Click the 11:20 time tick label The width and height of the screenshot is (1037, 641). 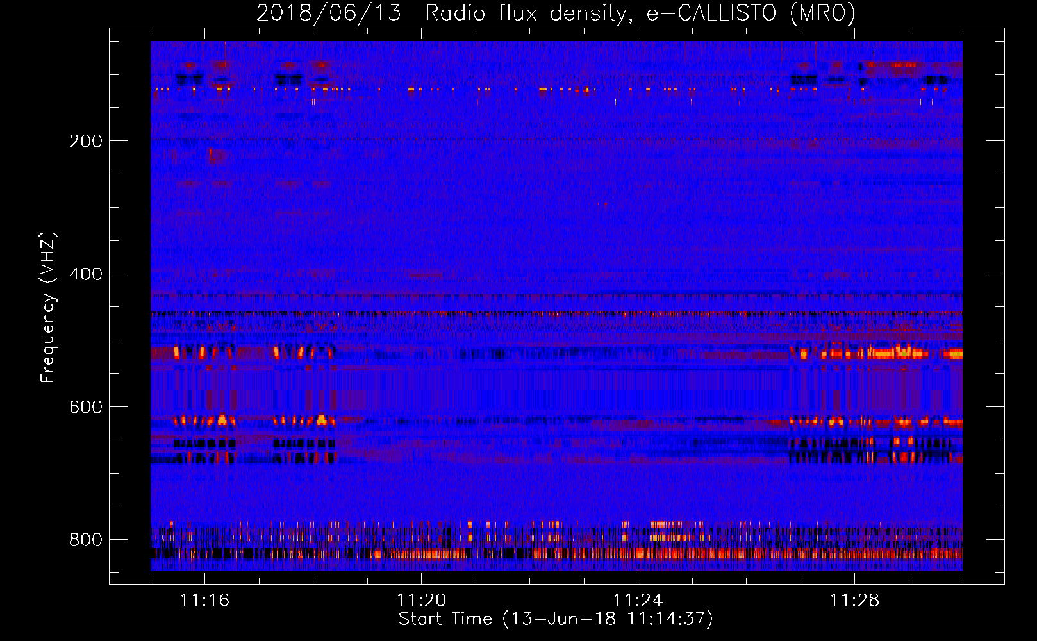tap(421, 601)
